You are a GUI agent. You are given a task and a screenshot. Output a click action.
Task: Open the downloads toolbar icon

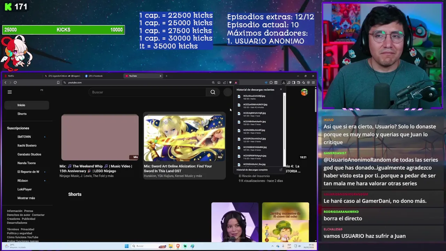click(284, 83)
